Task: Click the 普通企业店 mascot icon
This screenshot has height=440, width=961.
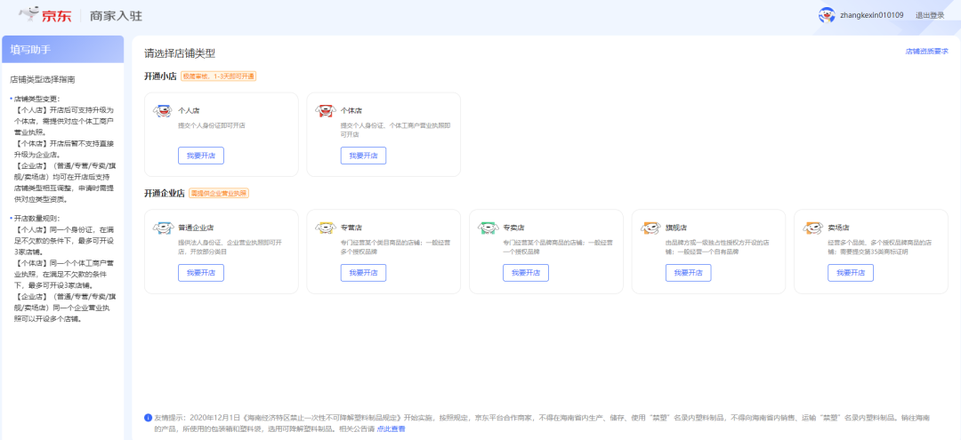Action: click(163, 228)
